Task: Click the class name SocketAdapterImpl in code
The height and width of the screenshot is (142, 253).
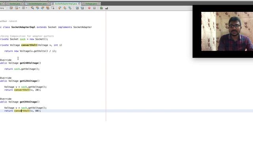Action: 23,27
